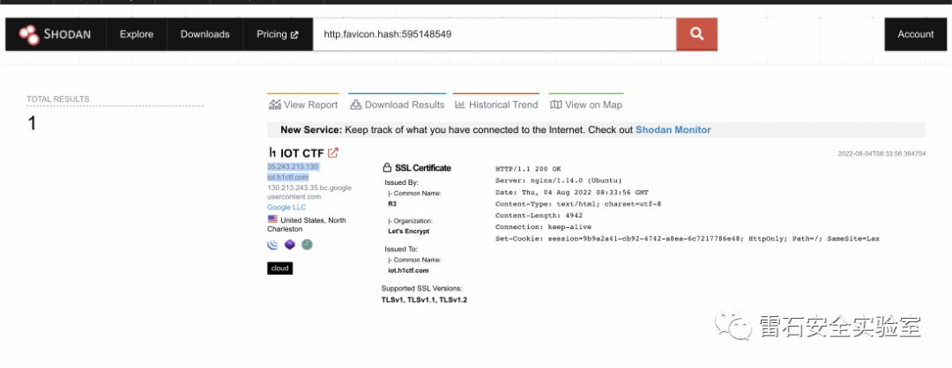Click the total results count 1
Viewport: 952px width, 368px height.
coord(32,123)
